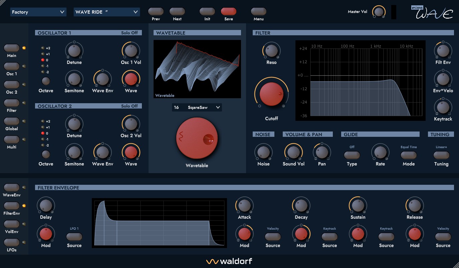Click the filter envelope Attack knob
This screenshot has width=459, height=268.
pos(244,205)
